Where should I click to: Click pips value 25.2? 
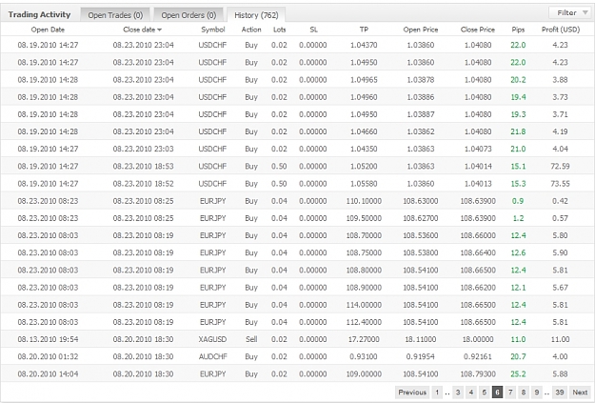(x=518, y=374)
